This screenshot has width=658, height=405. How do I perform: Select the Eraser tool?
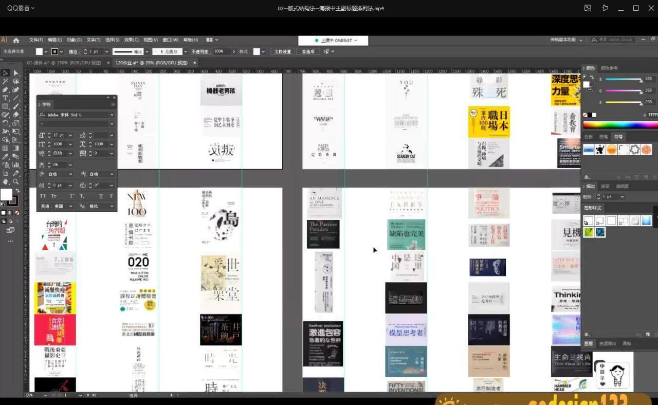click(x=15, y=115)
